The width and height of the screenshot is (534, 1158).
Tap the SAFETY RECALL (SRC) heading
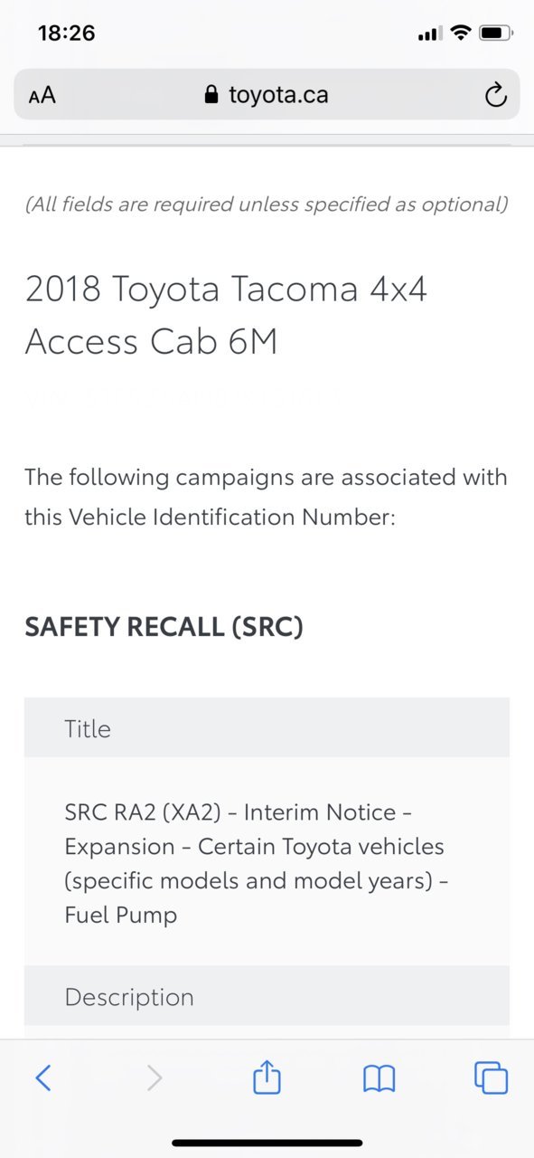164,627
